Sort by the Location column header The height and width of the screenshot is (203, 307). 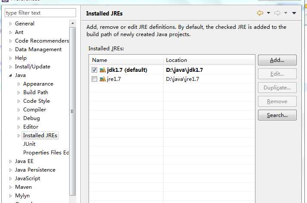[x=209, y=60]
